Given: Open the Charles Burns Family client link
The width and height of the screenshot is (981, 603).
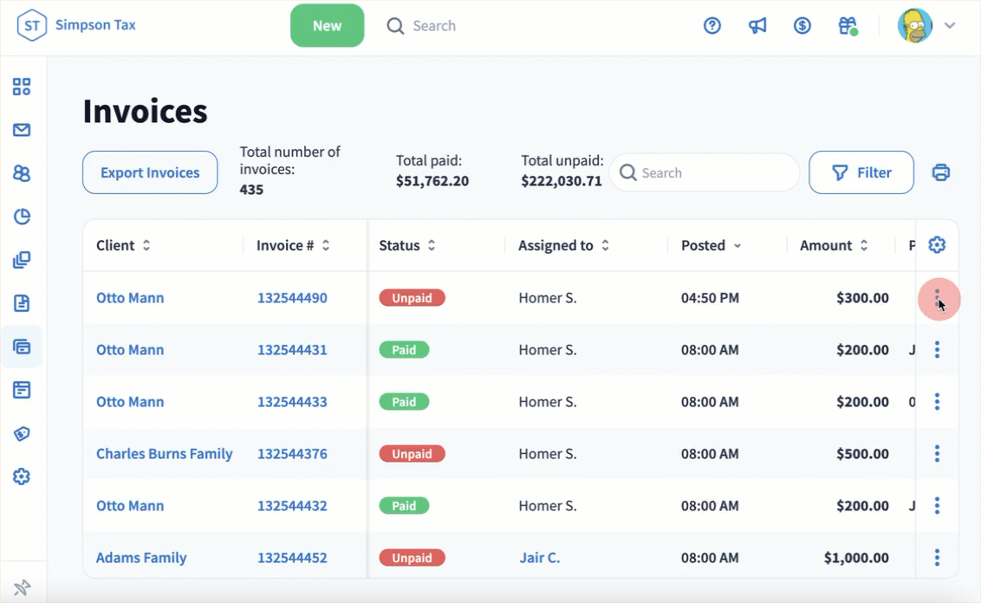Looking at the screenshot, I should click(x=164, y=454).
